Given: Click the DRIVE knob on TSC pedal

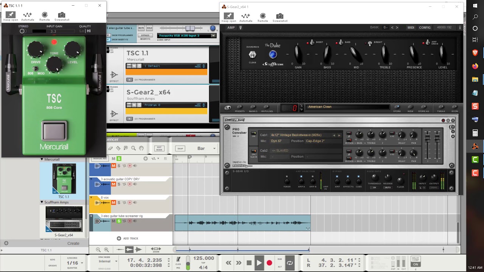Looking at the screenshot, I should click(x=36, y=49).
